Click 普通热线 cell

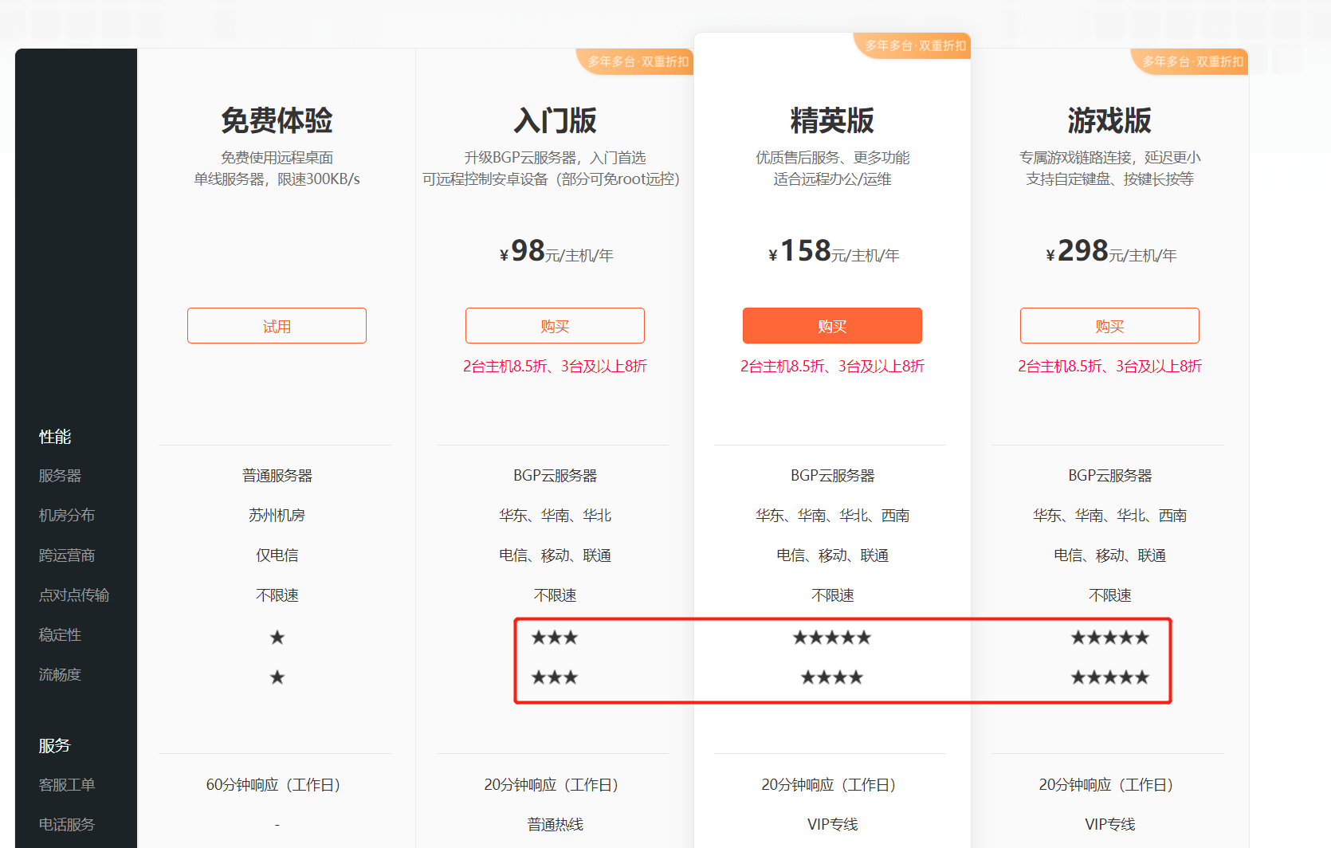coord(555,825)
